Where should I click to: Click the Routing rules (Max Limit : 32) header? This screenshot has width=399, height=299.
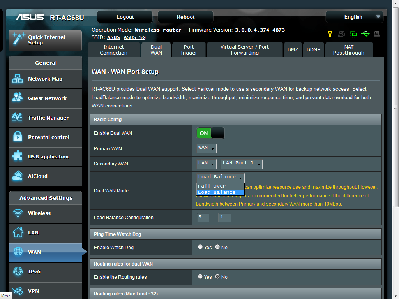click(236, 294)
